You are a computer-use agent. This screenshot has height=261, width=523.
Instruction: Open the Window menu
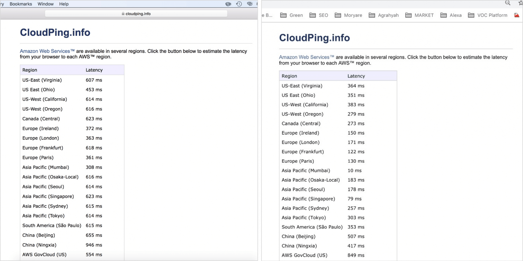46,4
